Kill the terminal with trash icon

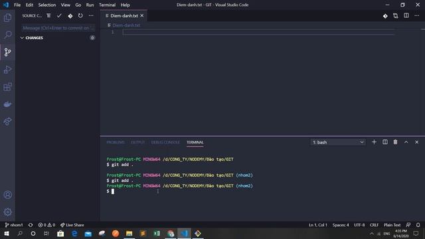[x=396, y=142]
